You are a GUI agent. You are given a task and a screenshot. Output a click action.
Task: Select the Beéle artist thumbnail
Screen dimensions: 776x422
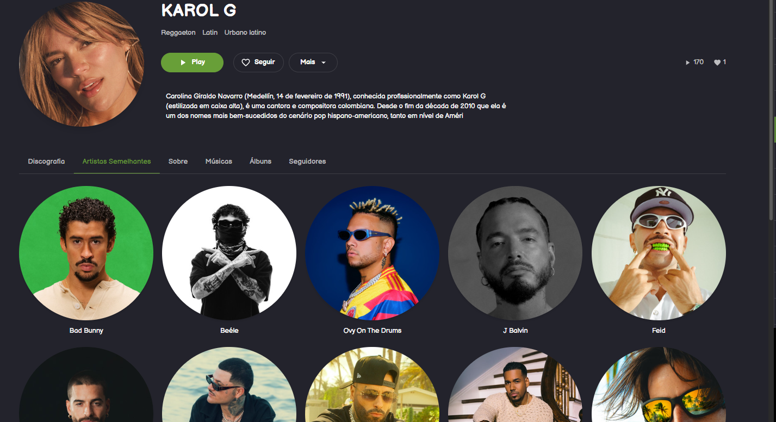pyautogui.click(x=229, y=253)
